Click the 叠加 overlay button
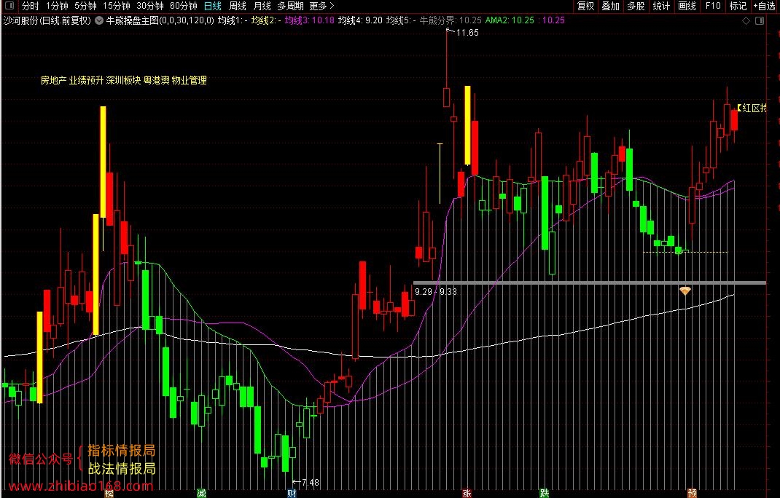 coord(610,6)
